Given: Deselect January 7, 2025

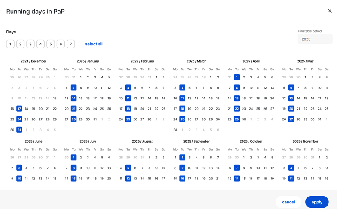Looking at the screenshot, I should coord(73,88).
